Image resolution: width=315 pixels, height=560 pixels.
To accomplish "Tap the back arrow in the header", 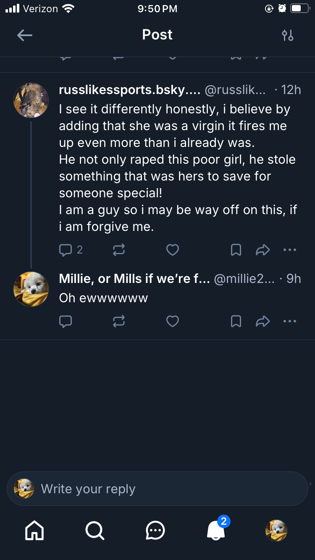I will (25, 35).
